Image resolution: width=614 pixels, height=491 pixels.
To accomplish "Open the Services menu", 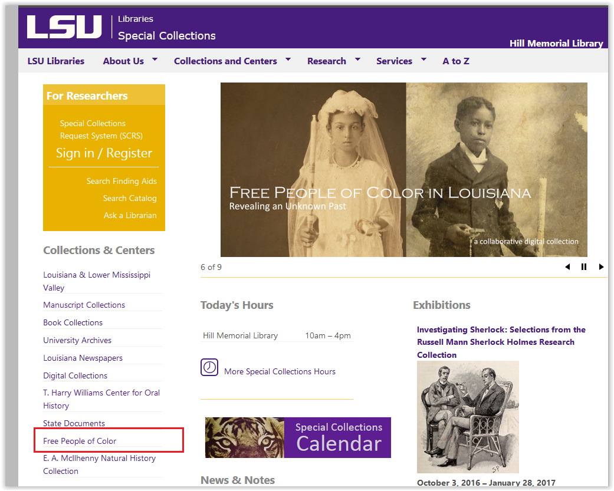I will (395, 61).
